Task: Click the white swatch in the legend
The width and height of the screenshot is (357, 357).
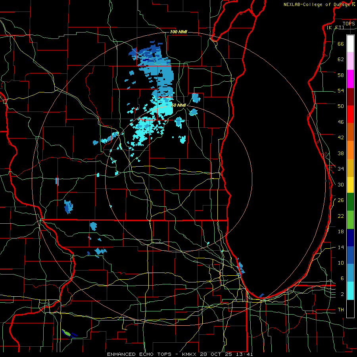Action: click(x=350, y=44)
